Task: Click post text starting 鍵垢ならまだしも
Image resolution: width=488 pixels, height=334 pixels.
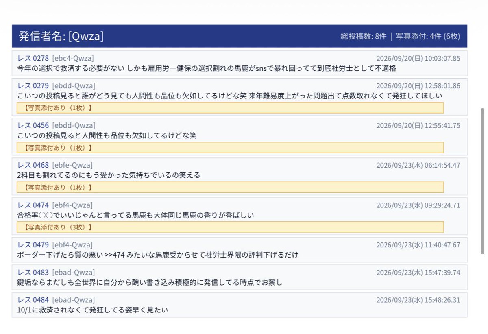Action: [150, 282]
